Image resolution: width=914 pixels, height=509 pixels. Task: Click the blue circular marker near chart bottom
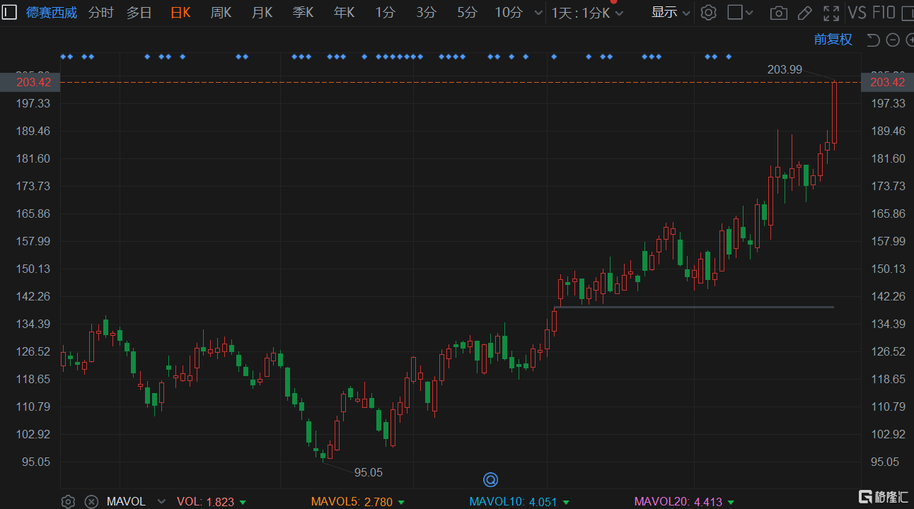[491, 480]
